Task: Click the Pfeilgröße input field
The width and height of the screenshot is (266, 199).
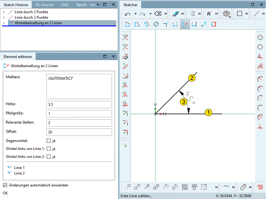Action: (79, 113)
